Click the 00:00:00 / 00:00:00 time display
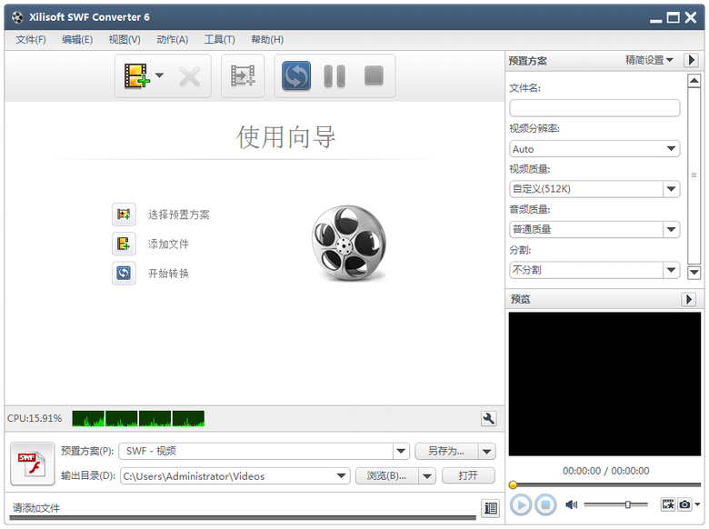This screenshot has height=529, width=709. pos(606,471)
